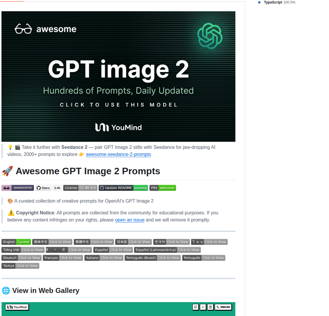329x316 pixels.
Task: Open the ENGLISH language switcher in gallery preview
Action: 223,307
